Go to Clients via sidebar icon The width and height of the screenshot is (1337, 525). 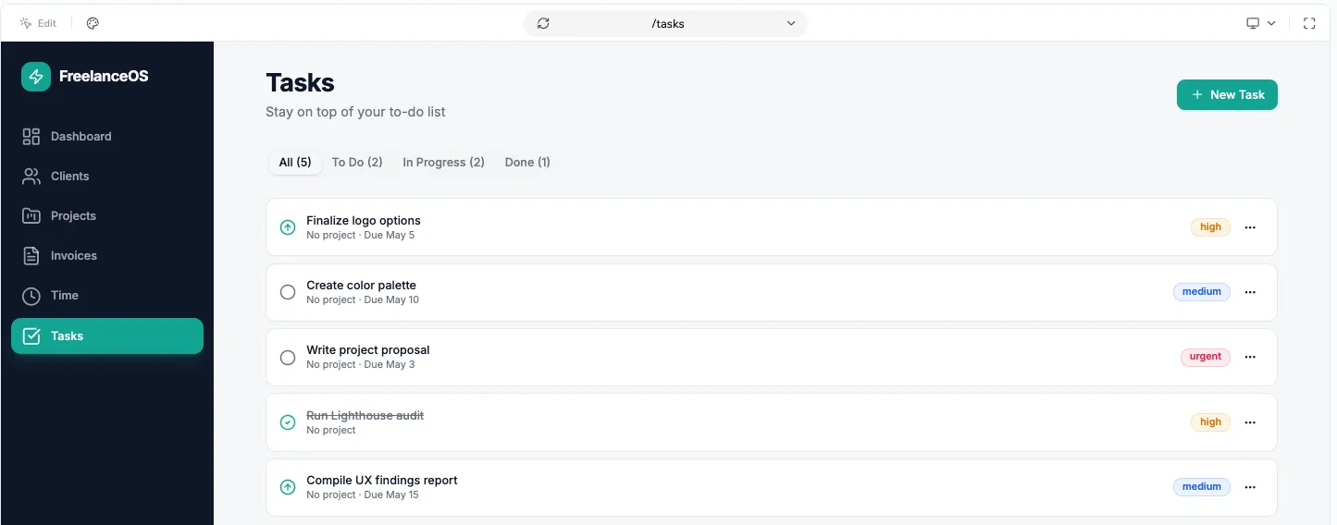31,177
